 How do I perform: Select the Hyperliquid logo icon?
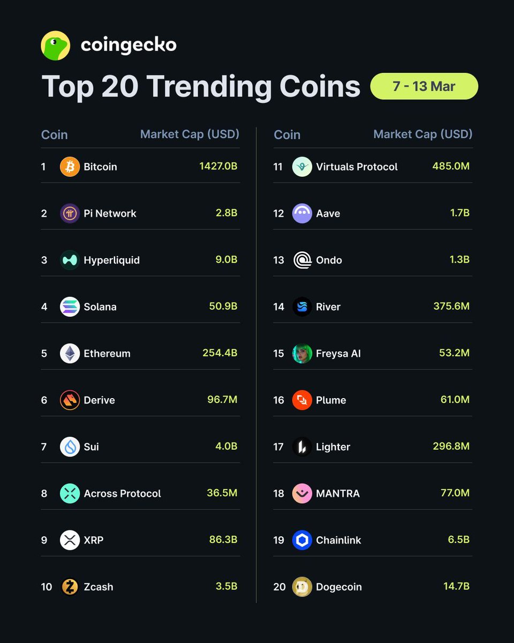(70, 260)
